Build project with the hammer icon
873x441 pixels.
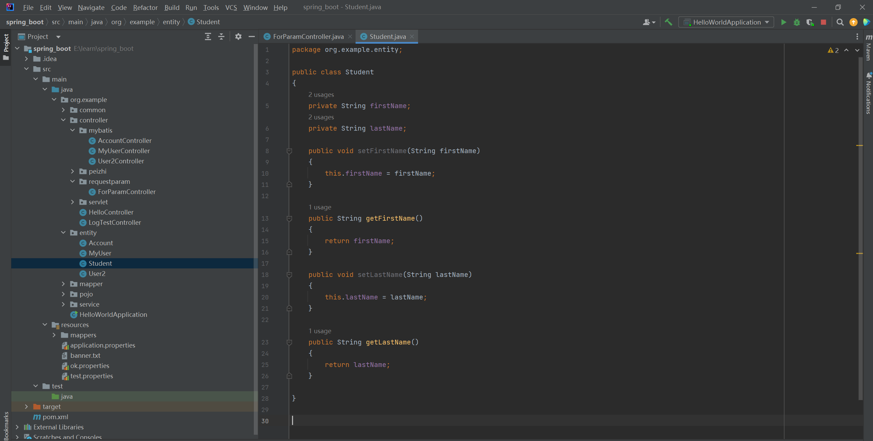coord(668,22)
